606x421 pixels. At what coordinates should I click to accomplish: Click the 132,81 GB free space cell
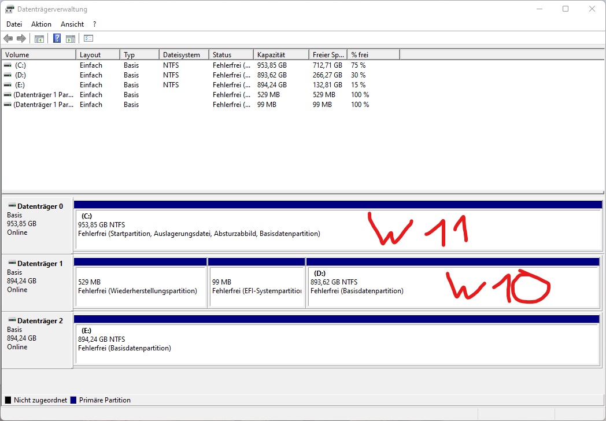[x=327, y=84]
